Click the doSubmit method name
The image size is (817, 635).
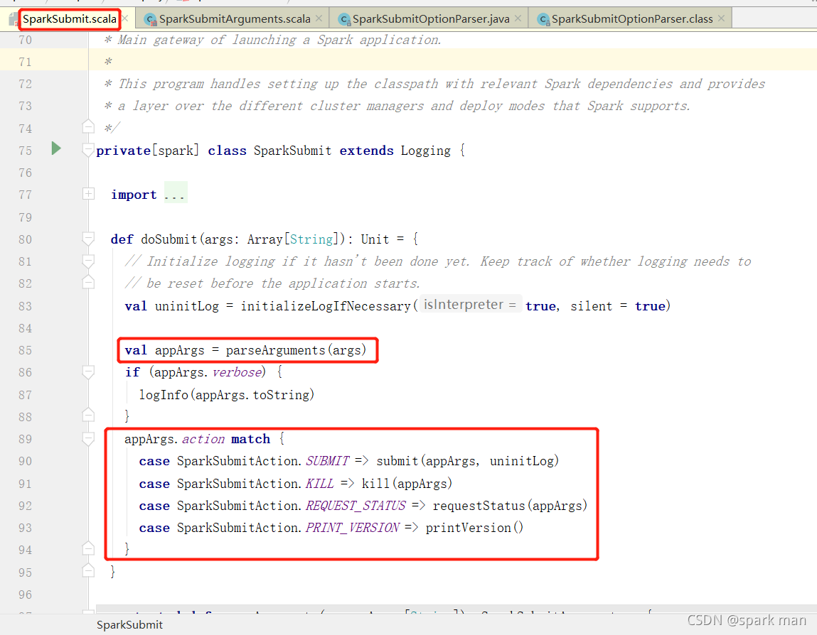click(x=169, y=239)
